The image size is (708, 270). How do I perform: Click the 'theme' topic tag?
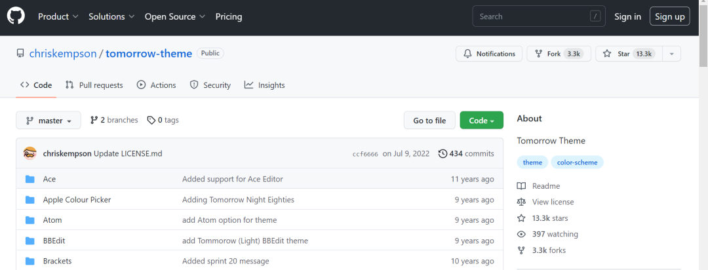point(532,163)
